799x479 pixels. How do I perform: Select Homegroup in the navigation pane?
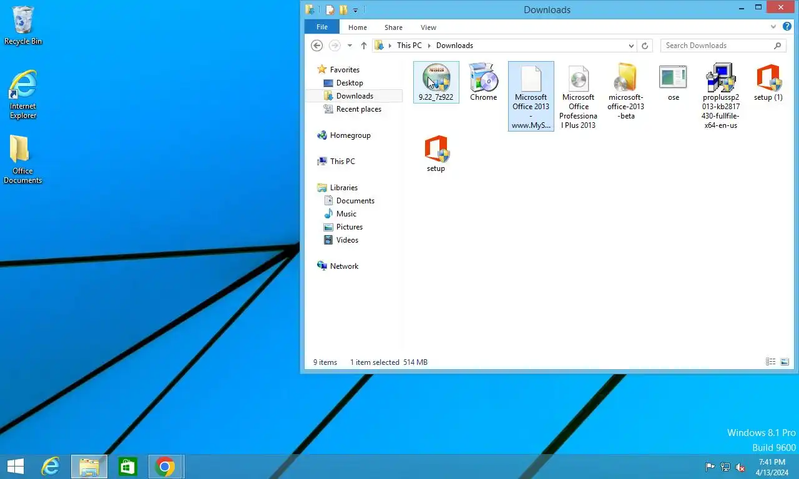tap(350, 135)
